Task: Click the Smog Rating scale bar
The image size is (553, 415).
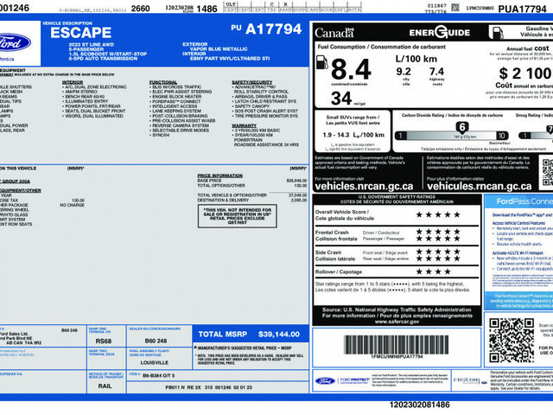Action: tap(536, 136)
